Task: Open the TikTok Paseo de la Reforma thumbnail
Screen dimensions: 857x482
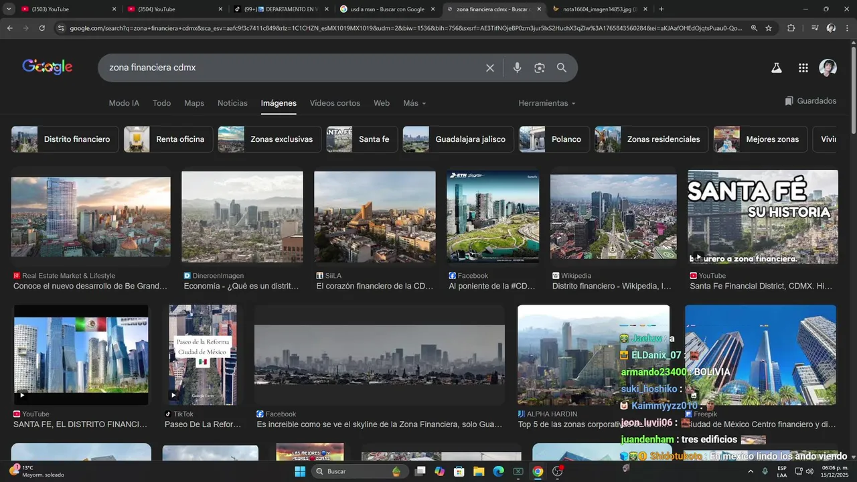Action: point(203,355)
